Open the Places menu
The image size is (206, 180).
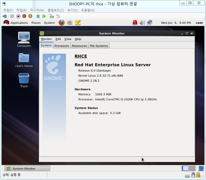36,23
